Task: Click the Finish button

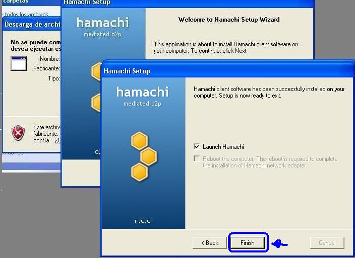Action: pyautogui.click(x=248, y=243)
